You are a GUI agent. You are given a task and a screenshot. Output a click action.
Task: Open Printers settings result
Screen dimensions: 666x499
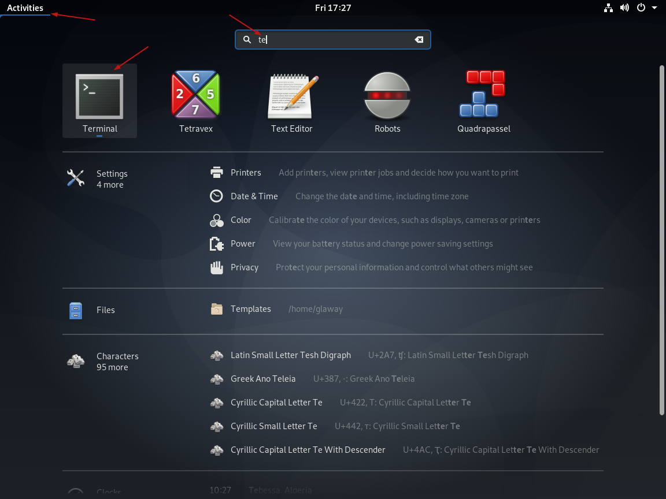pos(364,172)
